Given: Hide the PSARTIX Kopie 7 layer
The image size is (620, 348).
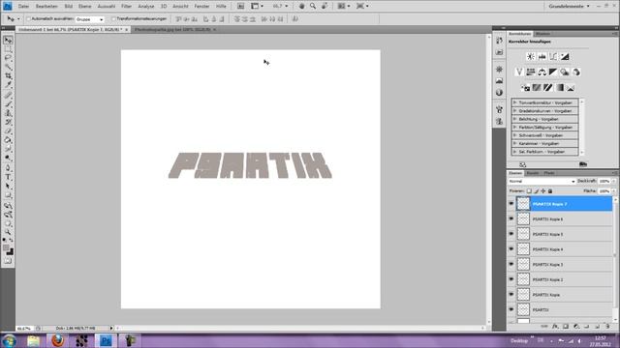Looking at the screenshot, I should pyautogui.click(x=511, y=204).
